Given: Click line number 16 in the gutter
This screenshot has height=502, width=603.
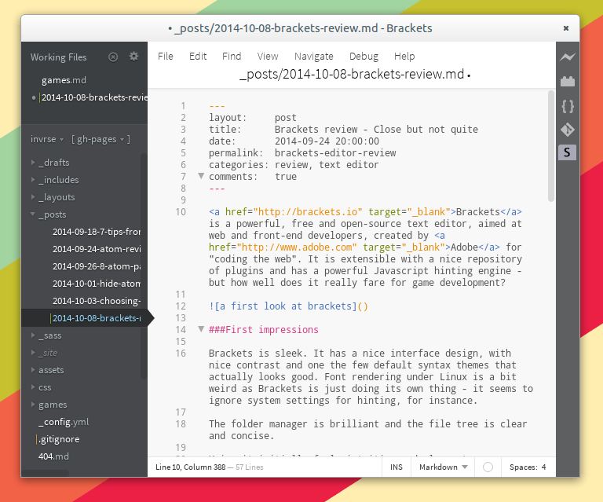Looking at the screenshot, I should (x=181, y=354).
